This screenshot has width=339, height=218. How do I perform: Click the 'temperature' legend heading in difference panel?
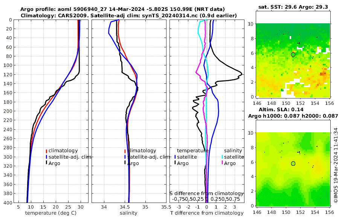(192, 151)
